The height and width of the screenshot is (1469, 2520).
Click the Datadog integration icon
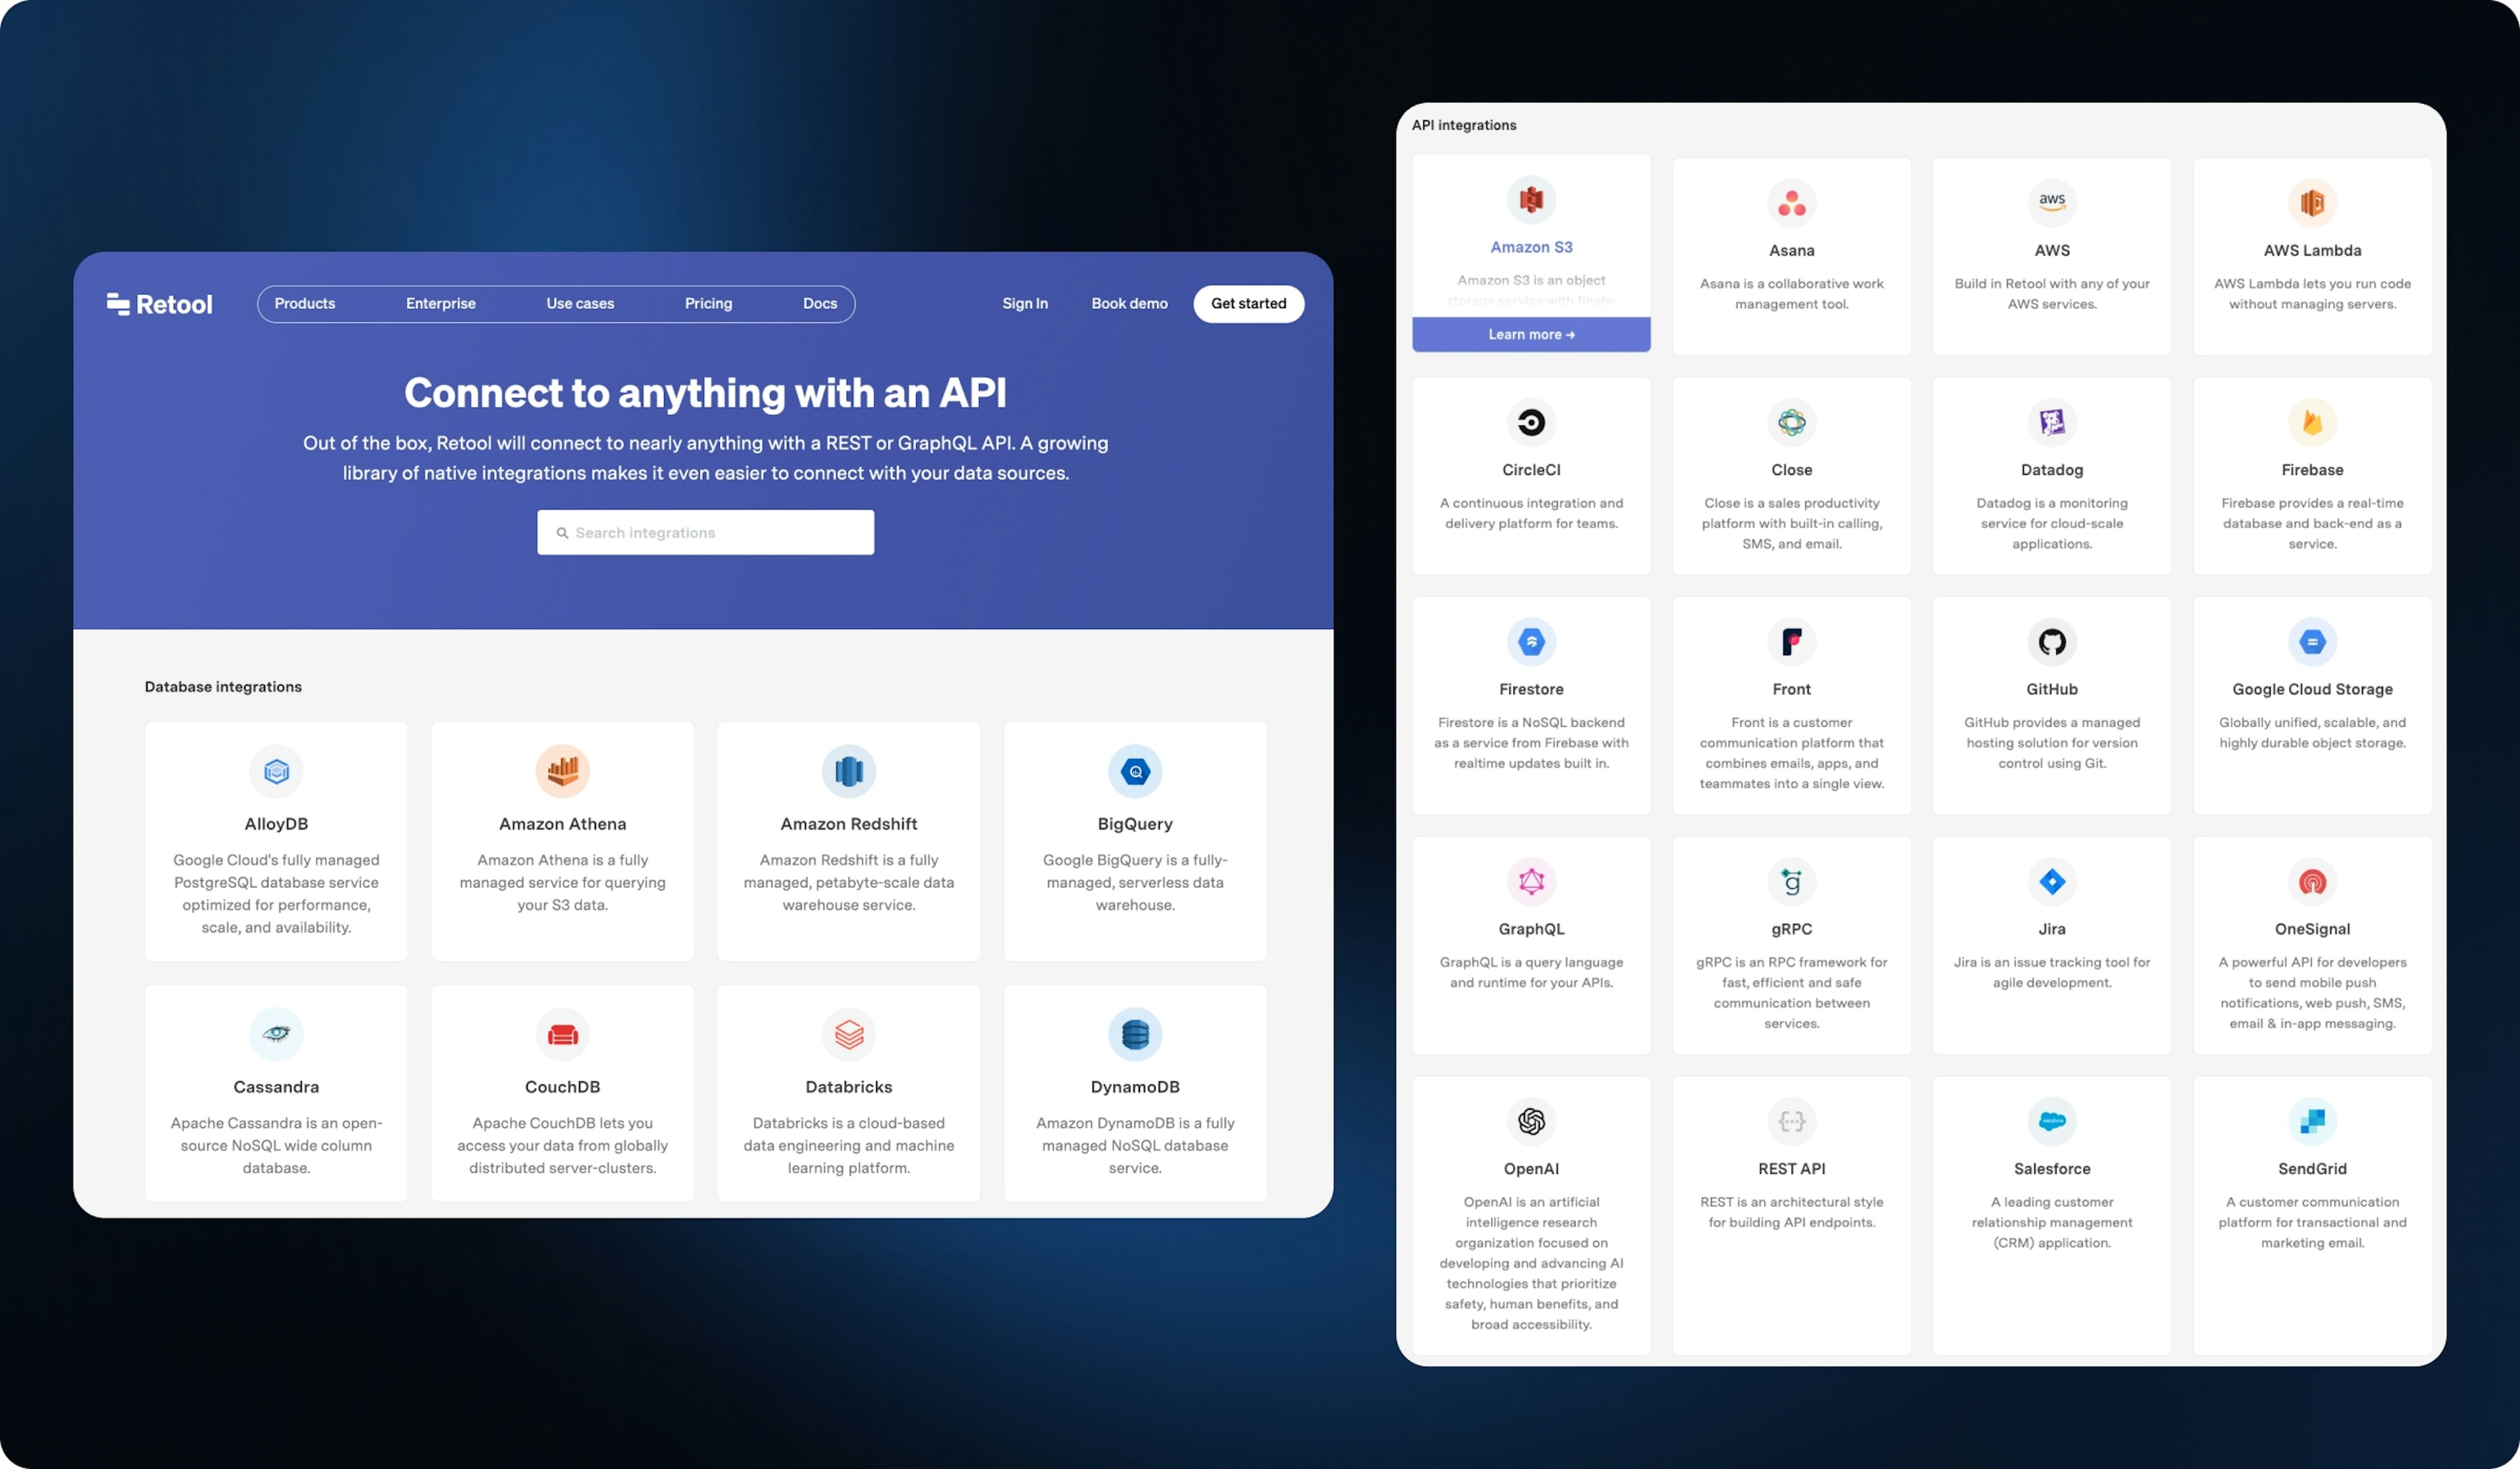click(2049, 422)
